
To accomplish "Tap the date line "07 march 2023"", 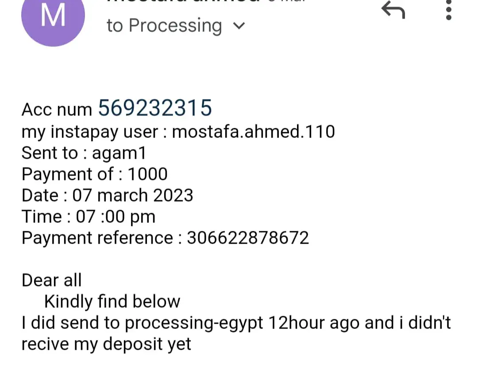I will 133,195.
